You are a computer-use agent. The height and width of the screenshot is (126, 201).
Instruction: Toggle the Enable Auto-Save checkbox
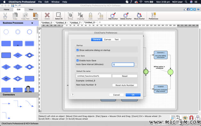pyautogui.click(x=78, y=60)
